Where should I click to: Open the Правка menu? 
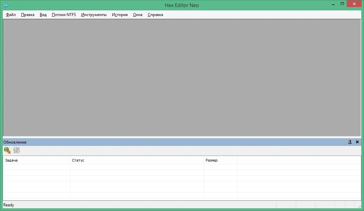click(28, 15)
